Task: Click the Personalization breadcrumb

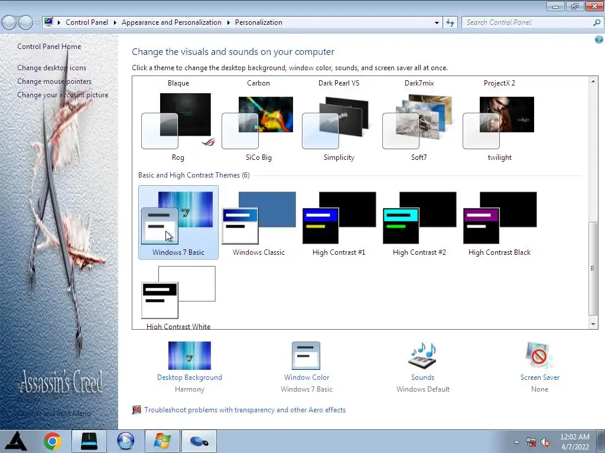Action: click(259, 22)
